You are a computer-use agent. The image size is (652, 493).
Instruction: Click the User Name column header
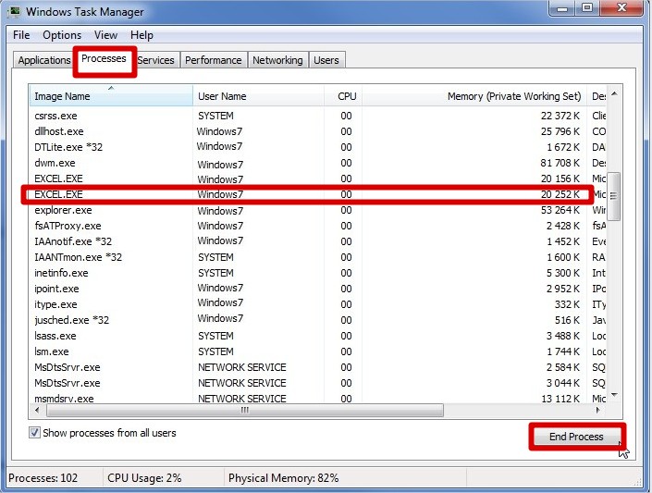258,96
